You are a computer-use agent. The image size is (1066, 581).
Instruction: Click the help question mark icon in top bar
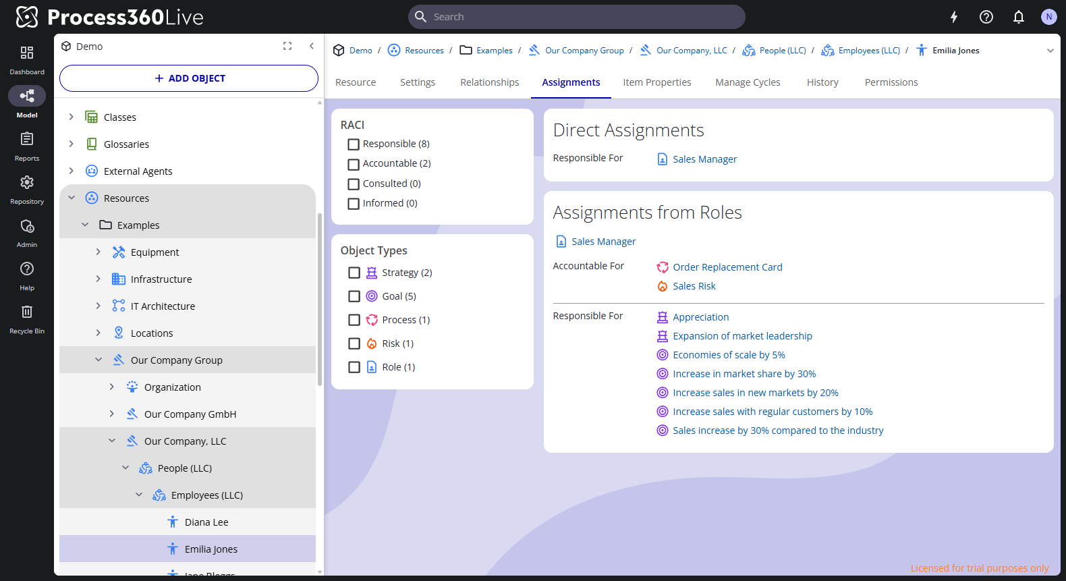pyautogui.click(x=986, y=17)
